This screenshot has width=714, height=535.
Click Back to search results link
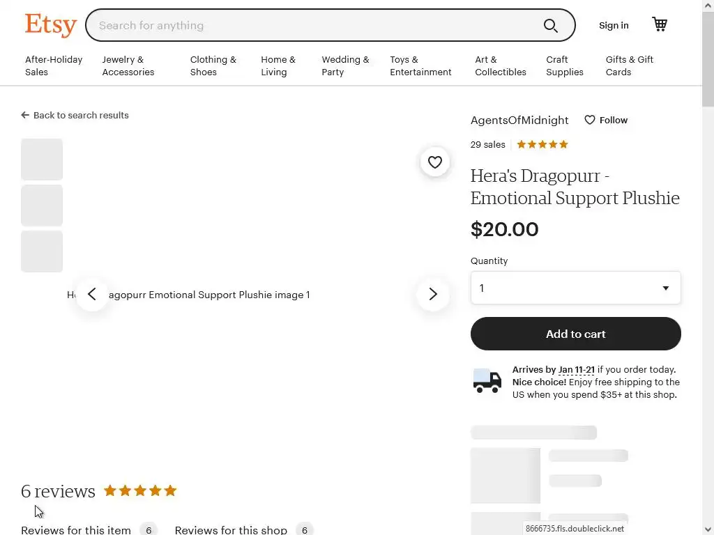point(75,115)
